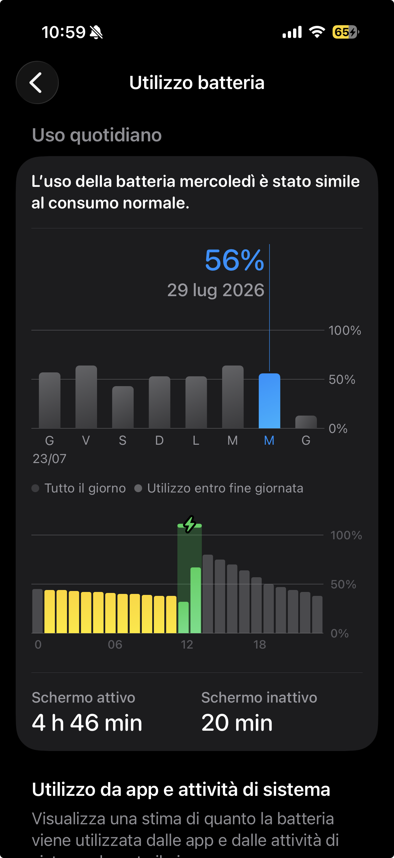Image resolution: width=394 pixels, height=858 pixels.
Task: Tap the Tutto il giorno legend dot
Action: (x=35, y=488)
